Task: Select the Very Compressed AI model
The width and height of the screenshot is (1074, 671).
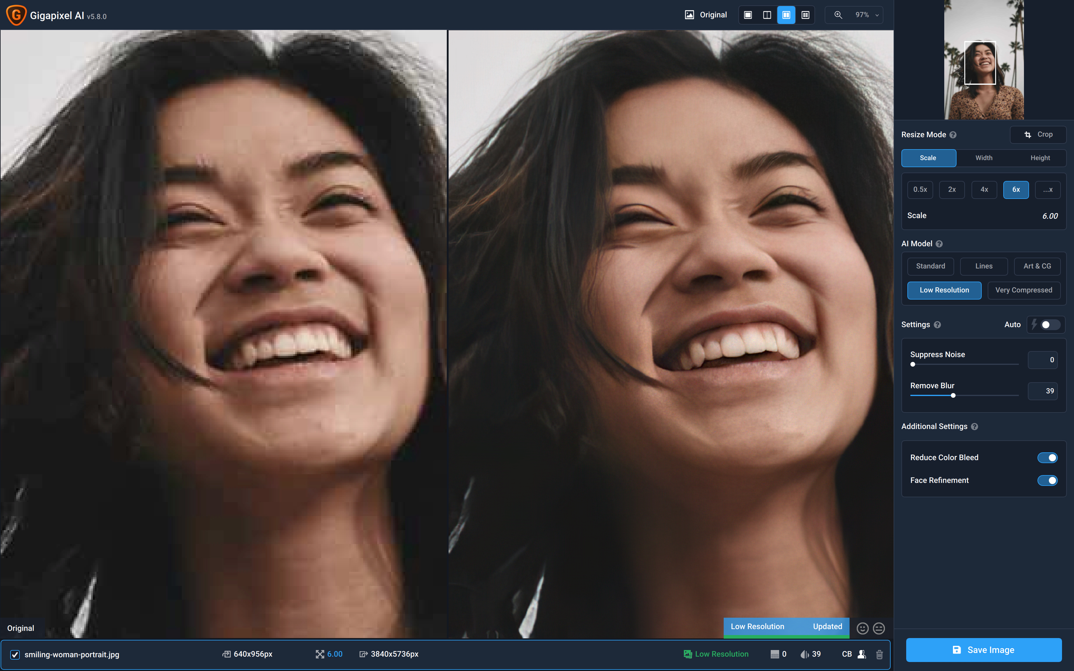Action: pyautogui.click(x=1023, y=290)
